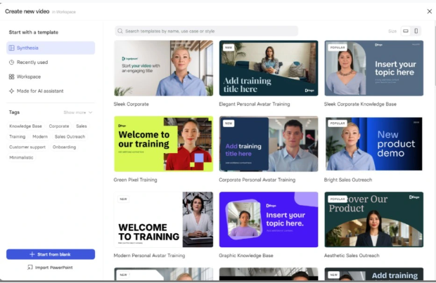Screen dimensions: 436x283
Task: Click 'Corporate Personal Avatar Training' title text
Action: (257, 180)
